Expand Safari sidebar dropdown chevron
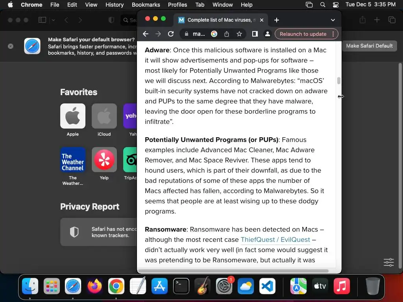Image resolution: width=403 pixels, height=302 pixels. click(x=53, y=20)
